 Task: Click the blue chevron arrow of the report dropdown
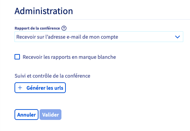[178, 37]
